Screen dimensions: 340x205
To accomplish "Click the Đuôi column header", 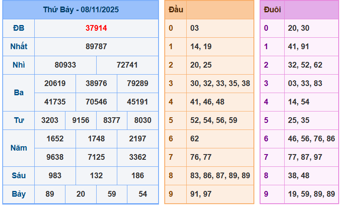I will coord(272,10).
